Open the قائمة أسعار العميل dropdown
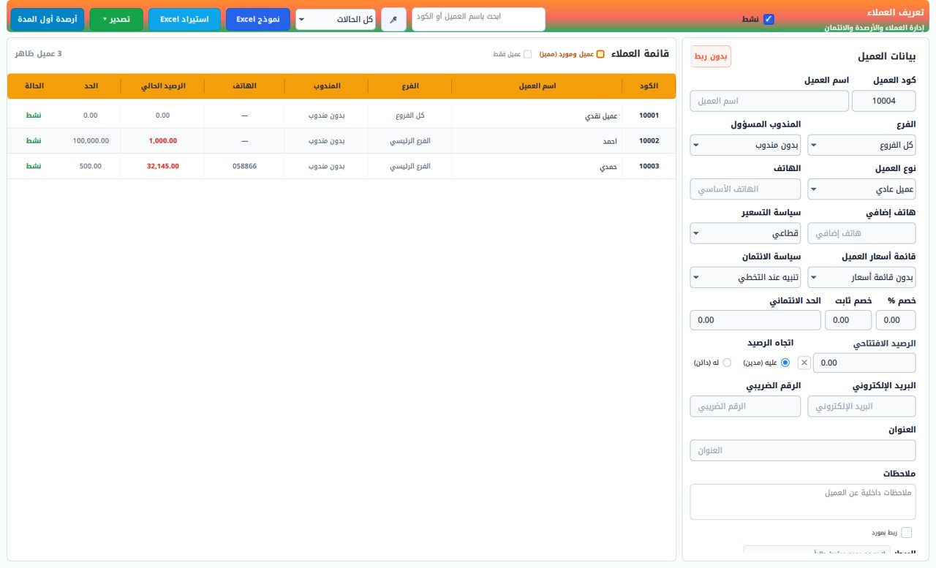 pyautogui.click(x=861, y=277)
